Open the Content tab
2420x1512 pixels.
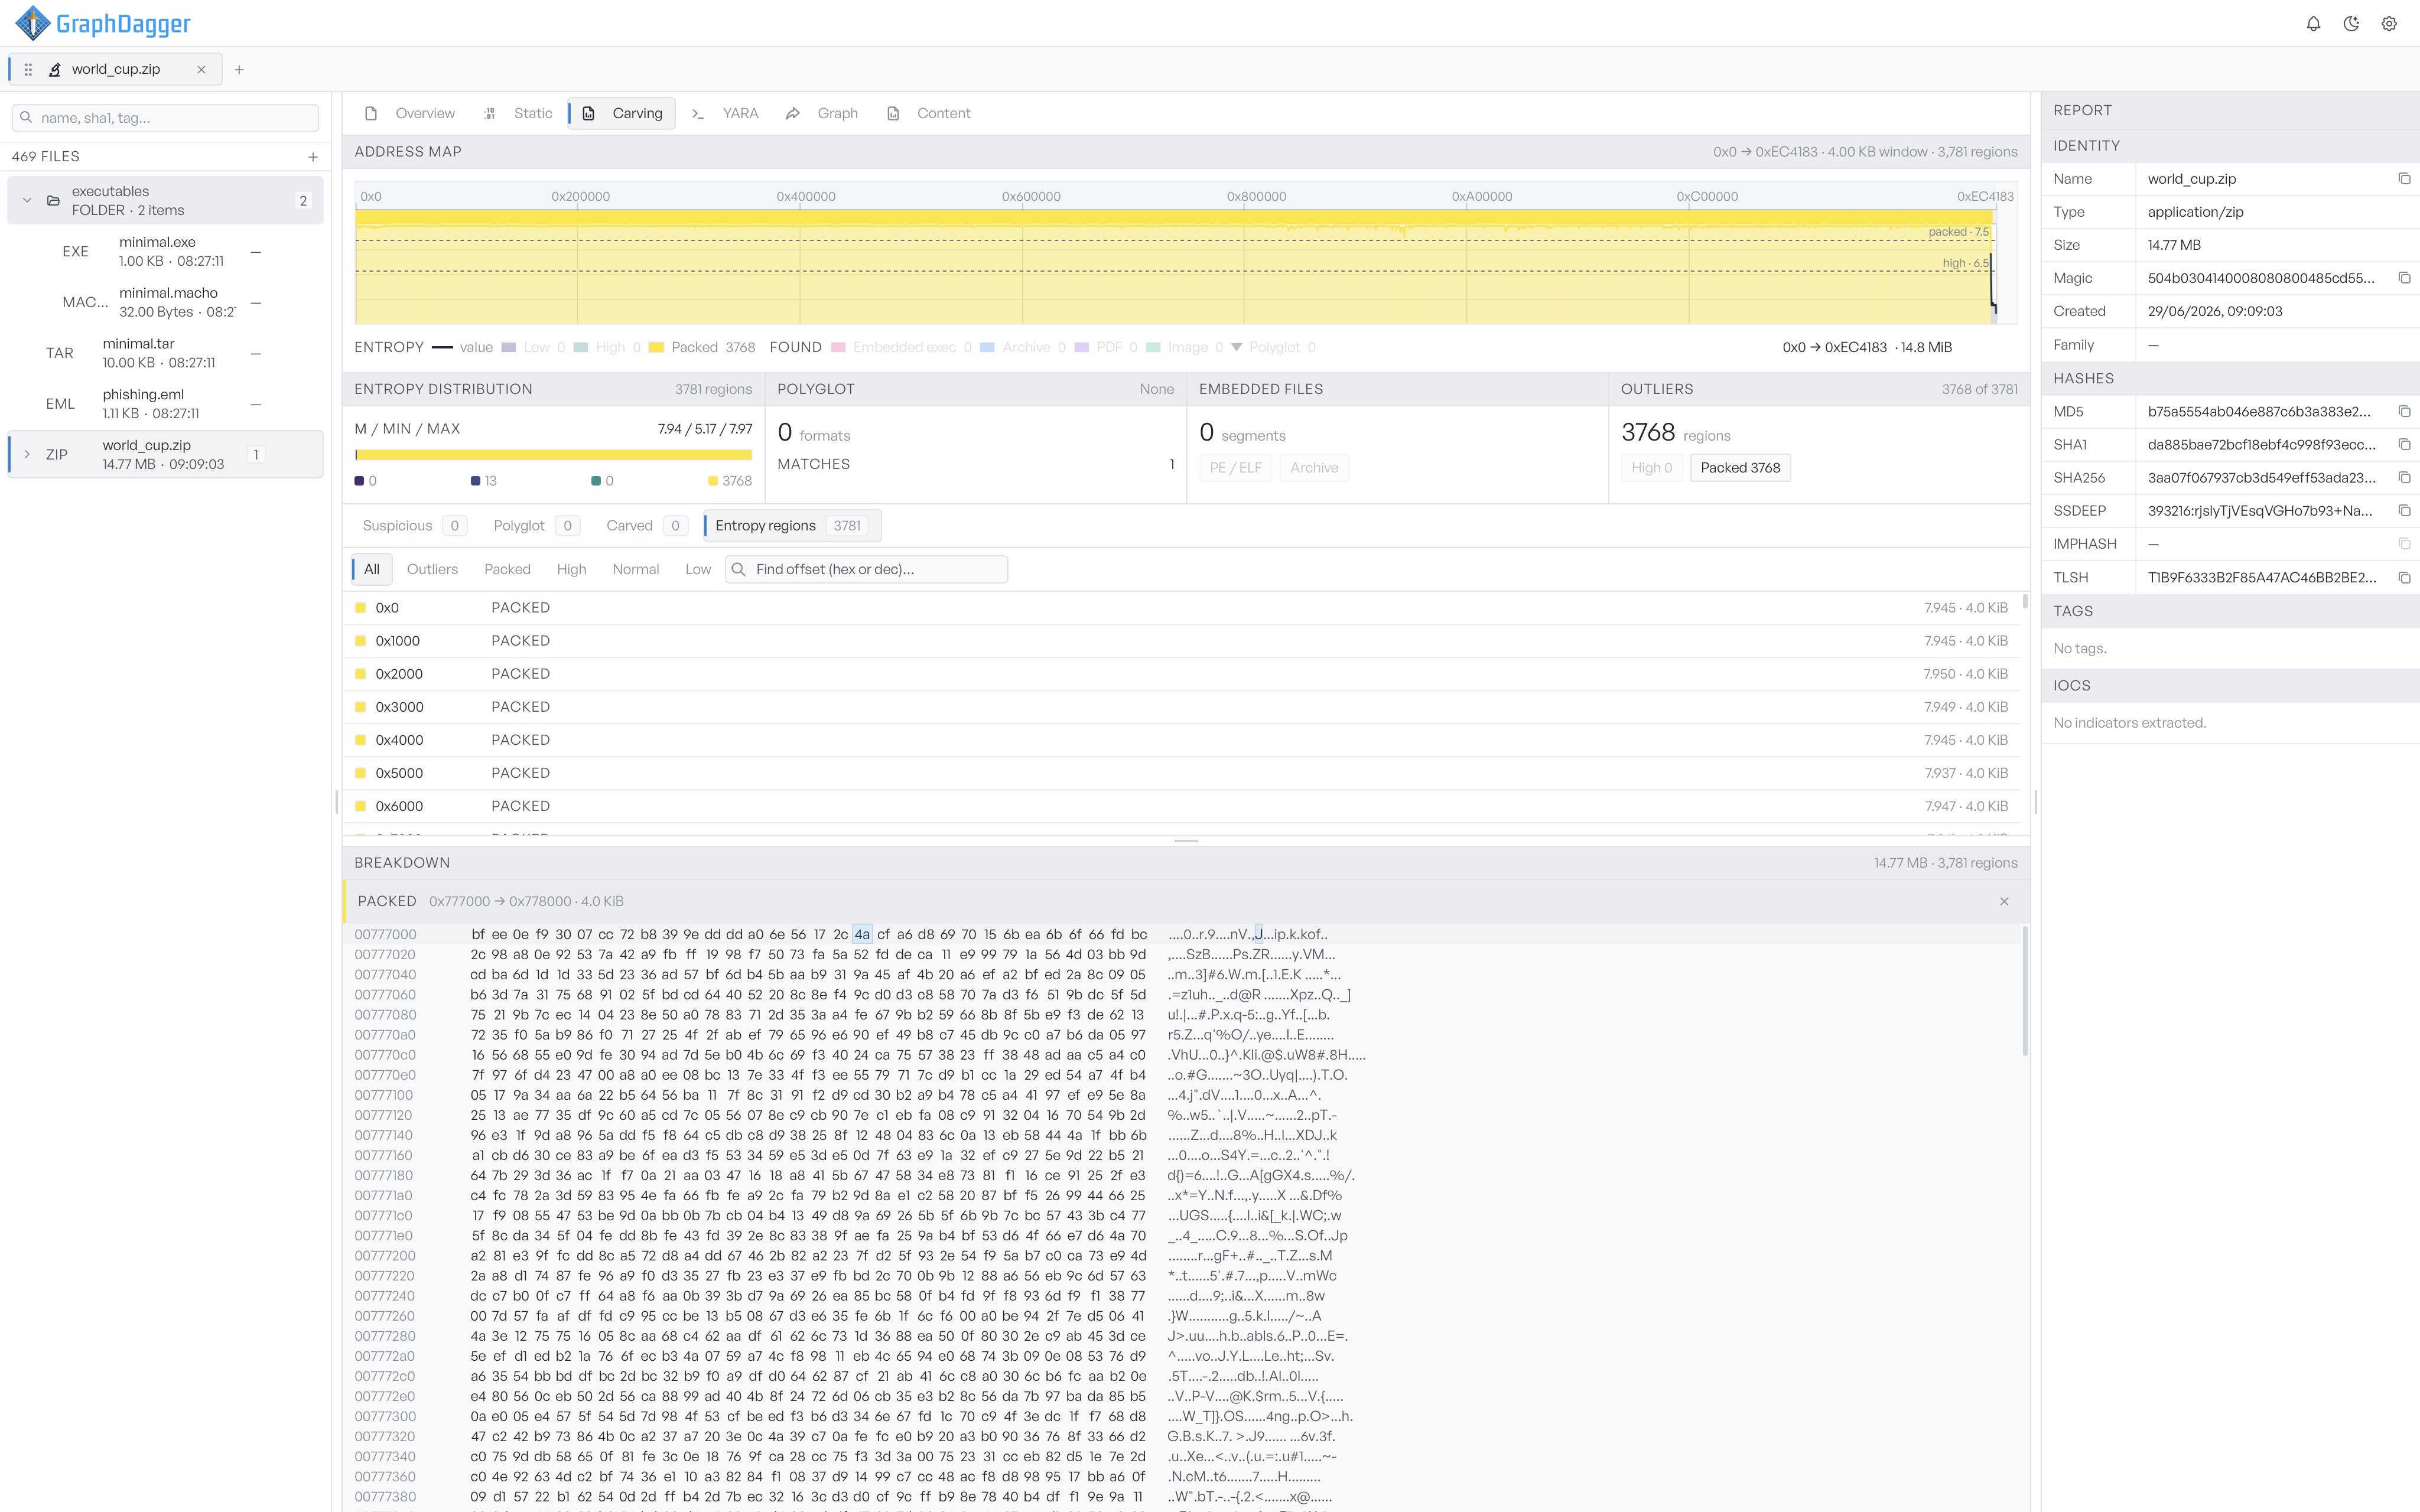pyautogui.click(x=929, y=113)
